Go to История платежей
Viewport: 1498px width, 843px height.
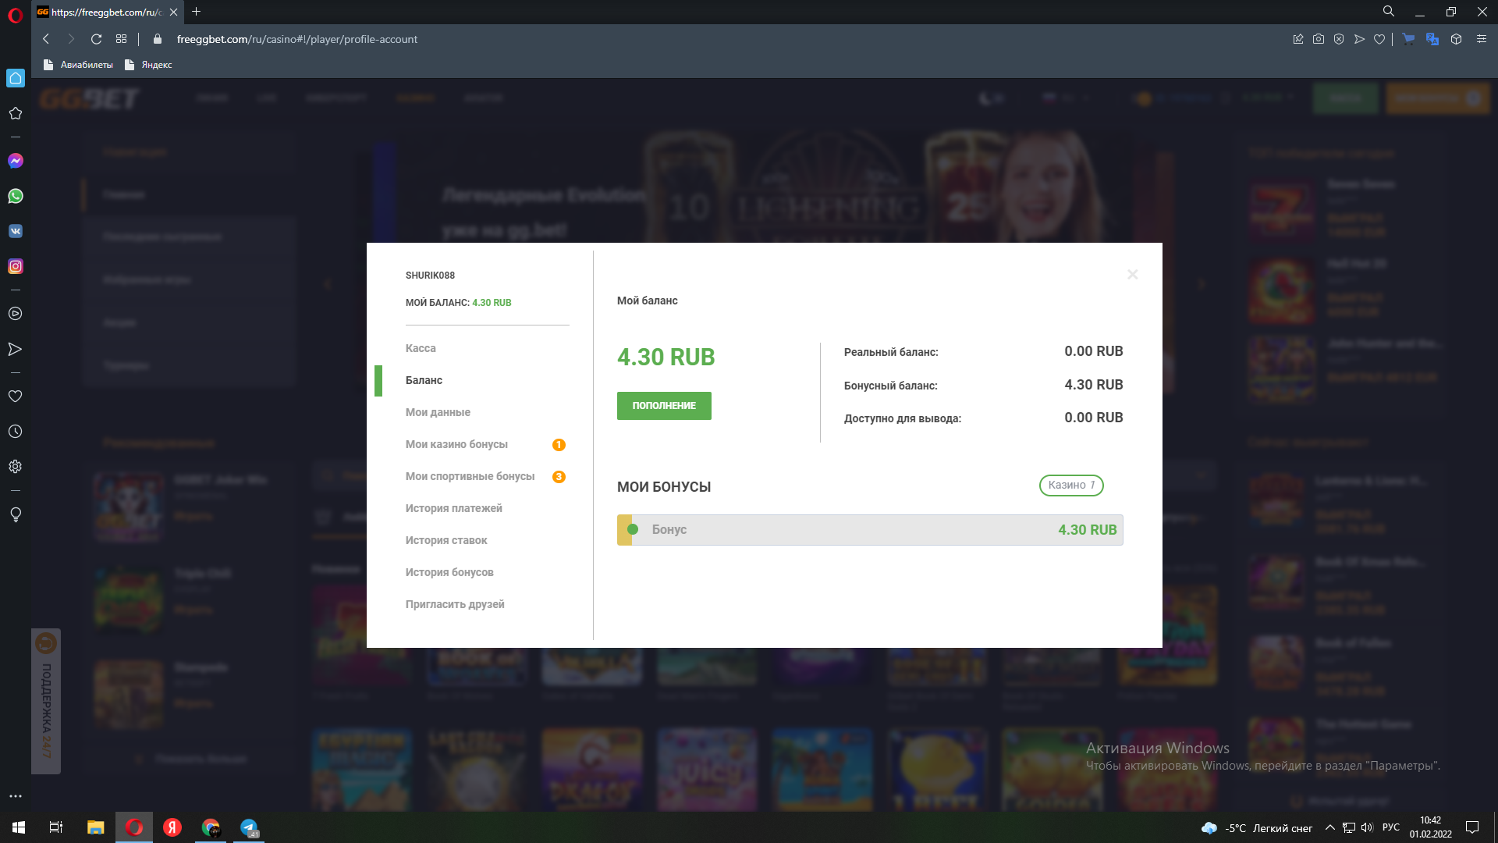[x=453, y=508]
